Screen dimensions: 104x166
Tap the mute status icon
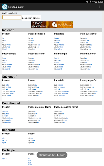tap(87, 2)
